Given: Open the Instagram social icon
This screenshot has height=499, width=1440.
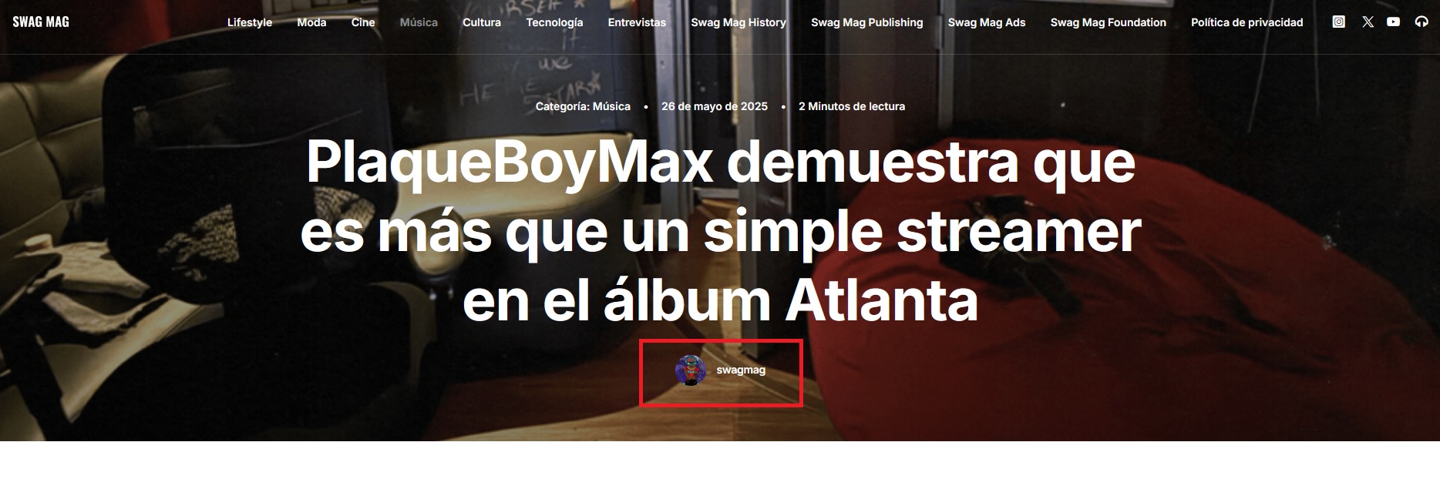Looking at the screenshot, I should pos(1339,22).
